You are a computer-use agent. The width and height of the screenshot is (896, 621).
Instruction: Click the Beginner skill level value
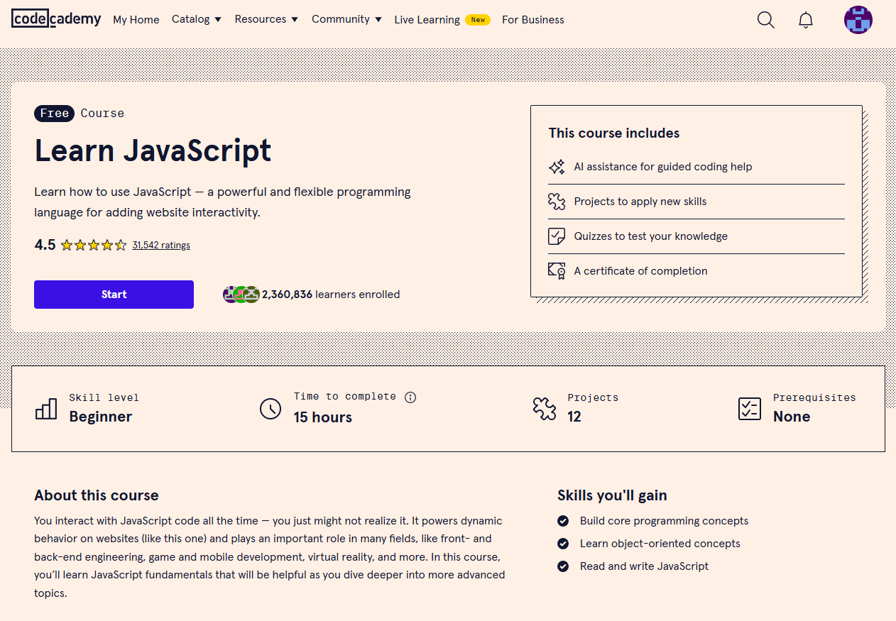tap(101, 417)
